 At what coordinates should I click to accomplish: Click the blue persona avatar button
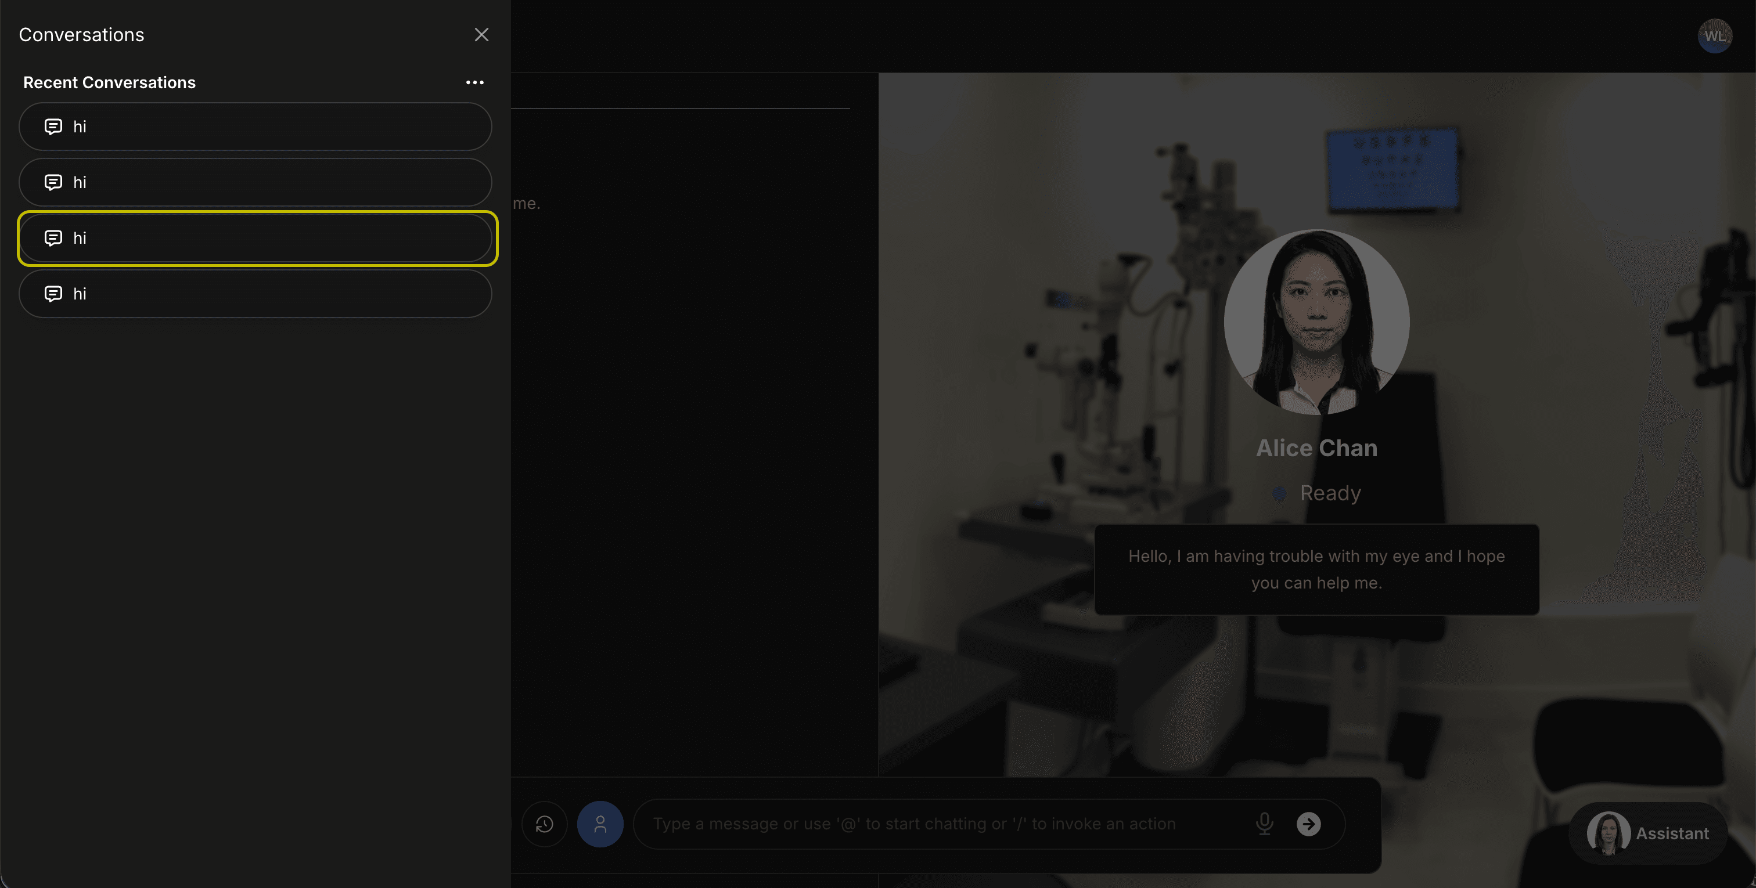[600, 824]
